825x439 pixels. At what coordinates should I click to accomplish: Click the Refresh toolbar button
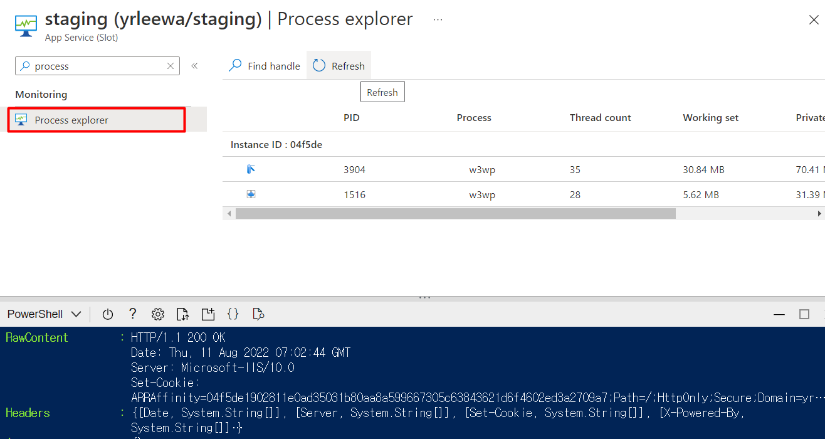339,66
